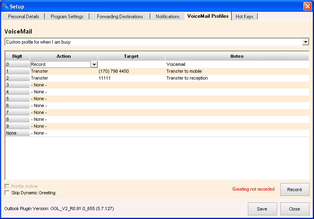The height and width of the screenshot is (219, 314).
Task: Click the Greeting not recorded status text
Action: coord(253,189)
